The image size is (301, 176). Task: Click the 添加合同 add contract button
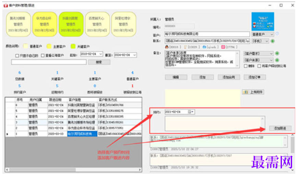pos(229,77)
